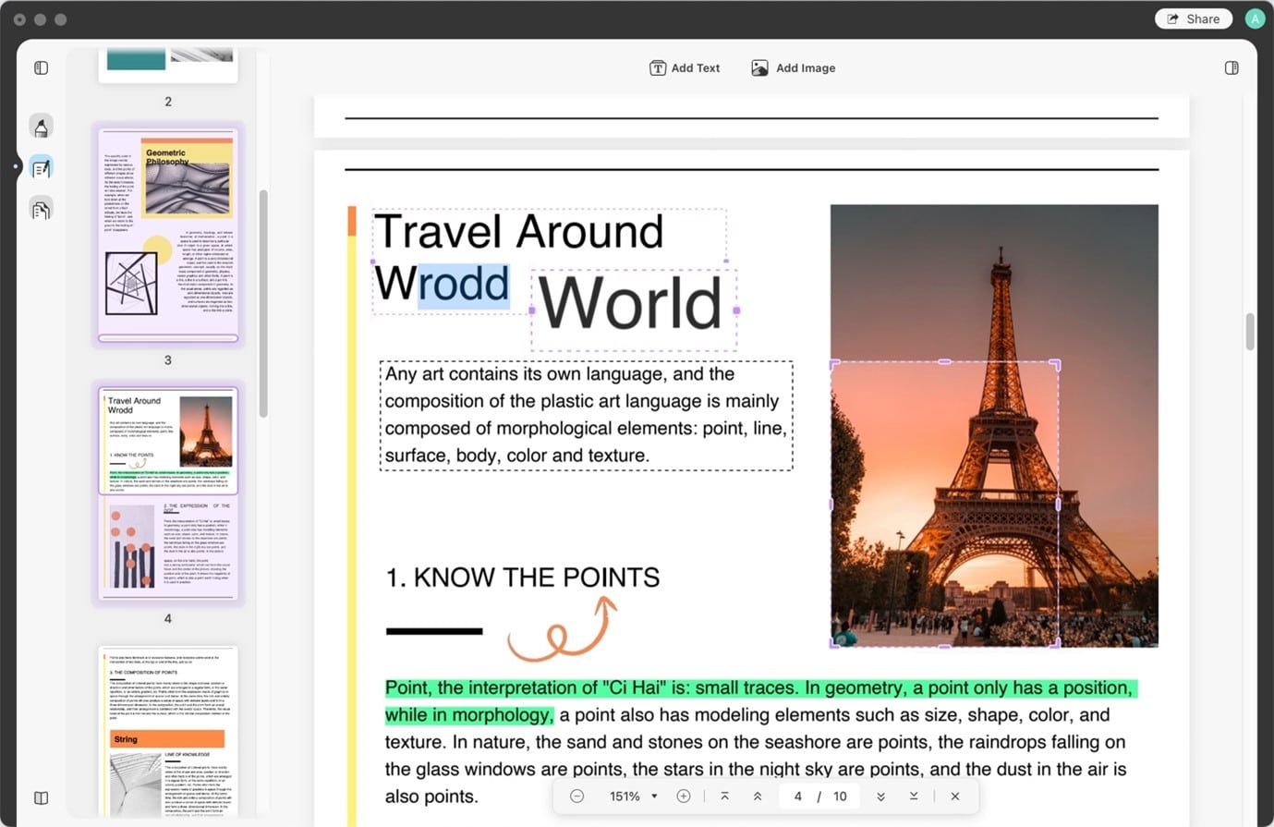
Task: Go to the previous page
Action: (x=758, y=796)
